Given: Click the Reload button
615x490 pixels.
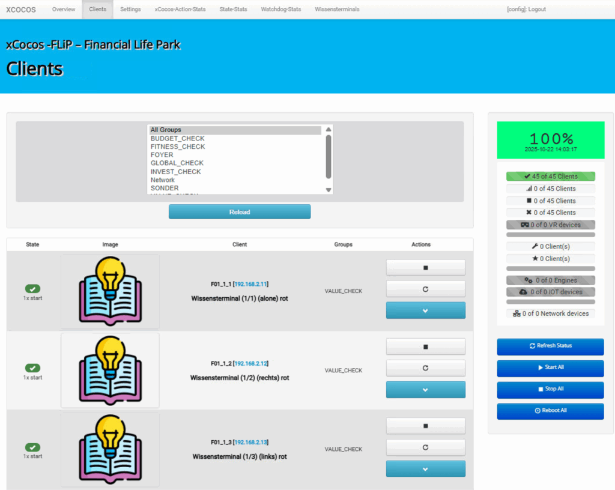Looking at the screenshot, I should tap(240, 212).
